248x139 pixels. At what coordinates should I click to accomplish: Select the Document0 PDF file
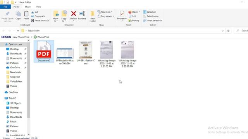[44, 51]
